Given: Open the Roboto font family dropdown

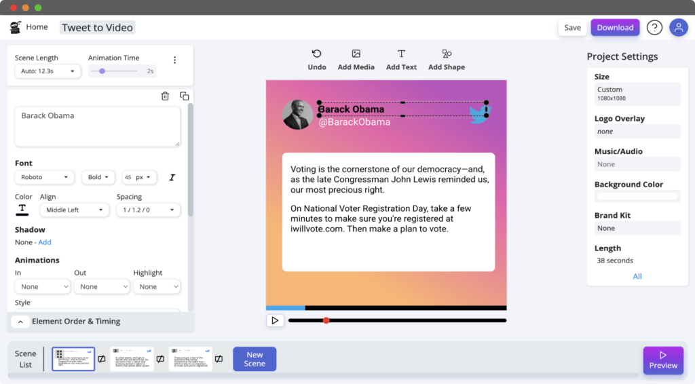Looking at the screenshot, I should point(44,177).
